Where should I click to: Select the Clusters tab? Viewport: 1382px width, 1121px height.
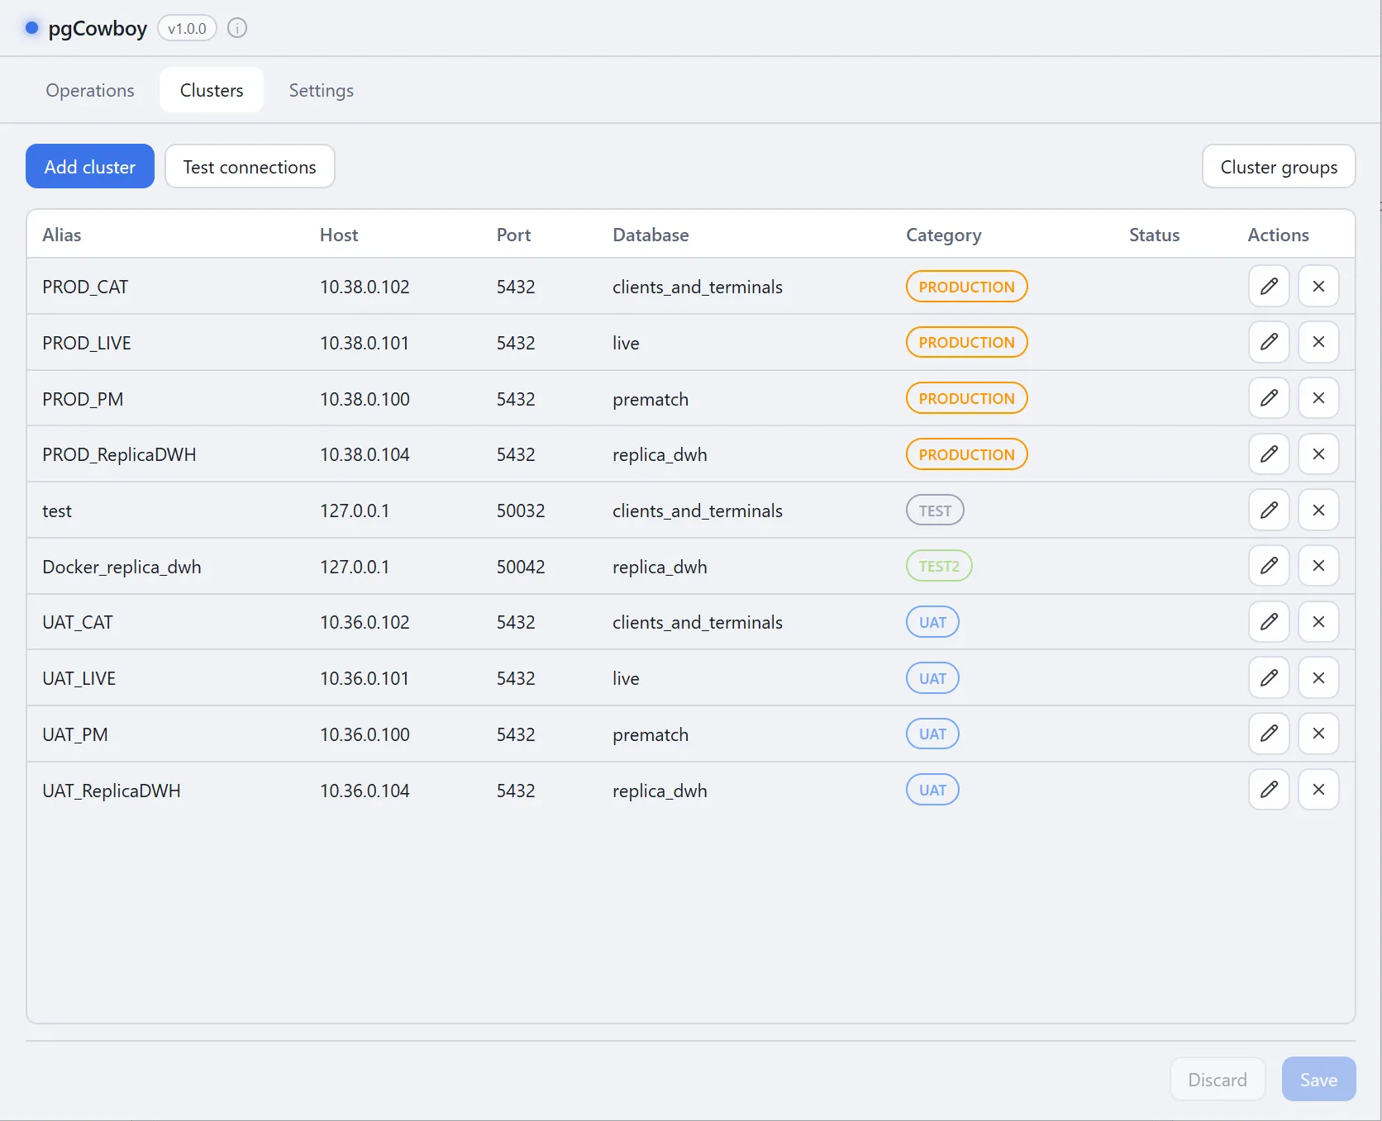click(x=212, y=90)
